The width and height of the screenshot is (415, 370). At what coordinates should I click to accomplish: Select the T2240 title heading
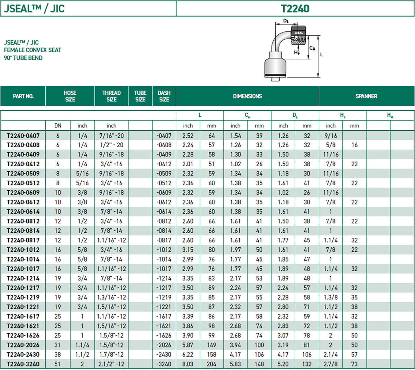(295, 9)
